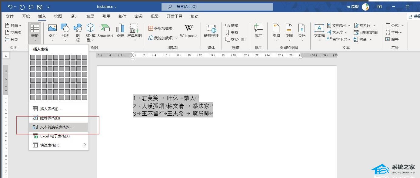The height and width of the screenshot is (178, 420).
Task: Click the Table (表格) ribbon button
Action: 35,33
